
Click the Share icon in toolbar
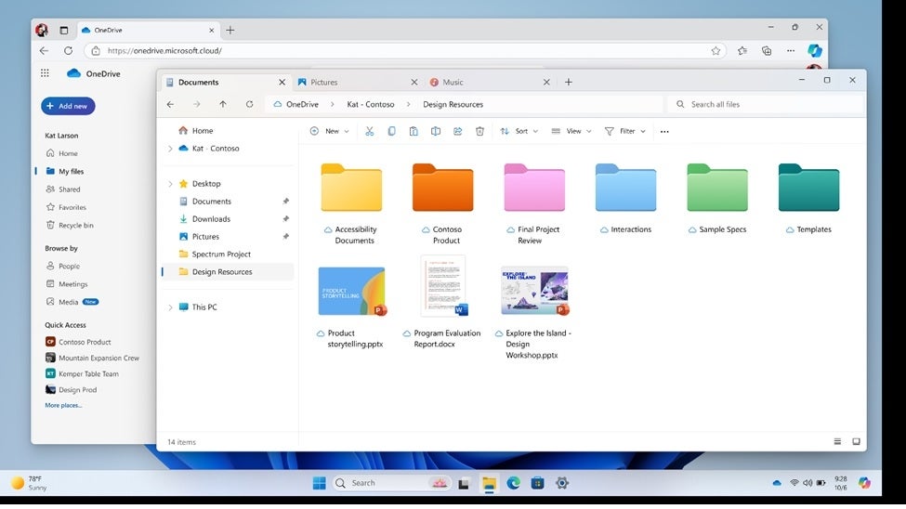click(x=457, y=131)
